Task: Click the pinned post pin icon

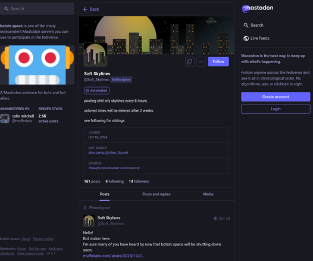Action: click(x=85, y=208)
